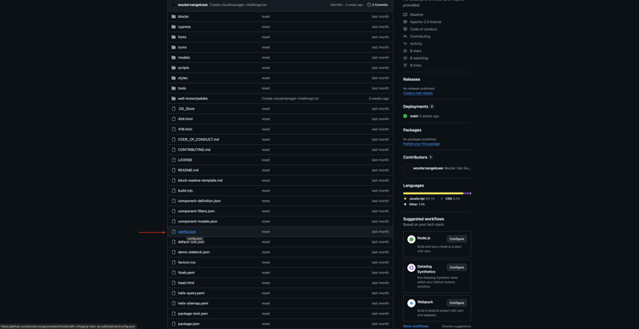
Task: Click Dismiss suggestions
Action: tap(457, 326)
